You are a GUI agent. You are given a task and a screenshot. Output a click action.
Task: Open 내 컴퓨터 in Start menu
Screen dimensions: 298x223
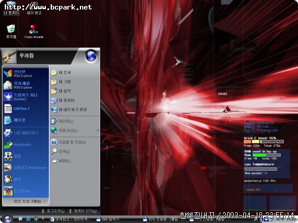coord(74,100)
